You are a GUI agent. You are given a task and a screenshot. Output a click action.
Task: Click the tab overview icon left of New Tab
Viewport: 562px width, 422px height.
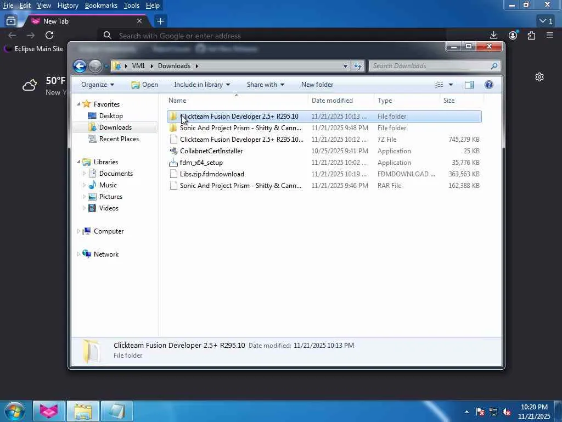click(11, 21)
